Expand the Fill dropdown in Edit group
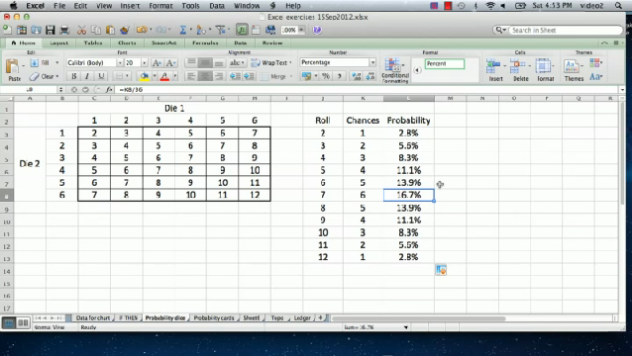The width and height of the screenshot is (632, 356). pyautogui.click(x=56, y=62)
